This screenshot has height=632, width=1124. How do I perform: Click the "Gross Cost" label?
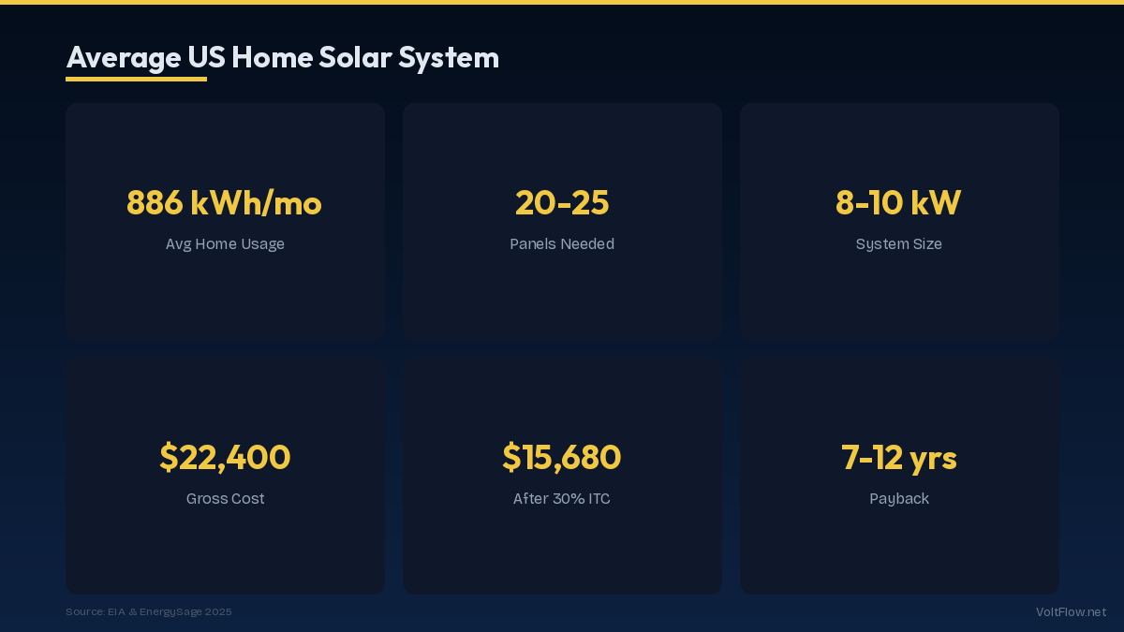225,499
